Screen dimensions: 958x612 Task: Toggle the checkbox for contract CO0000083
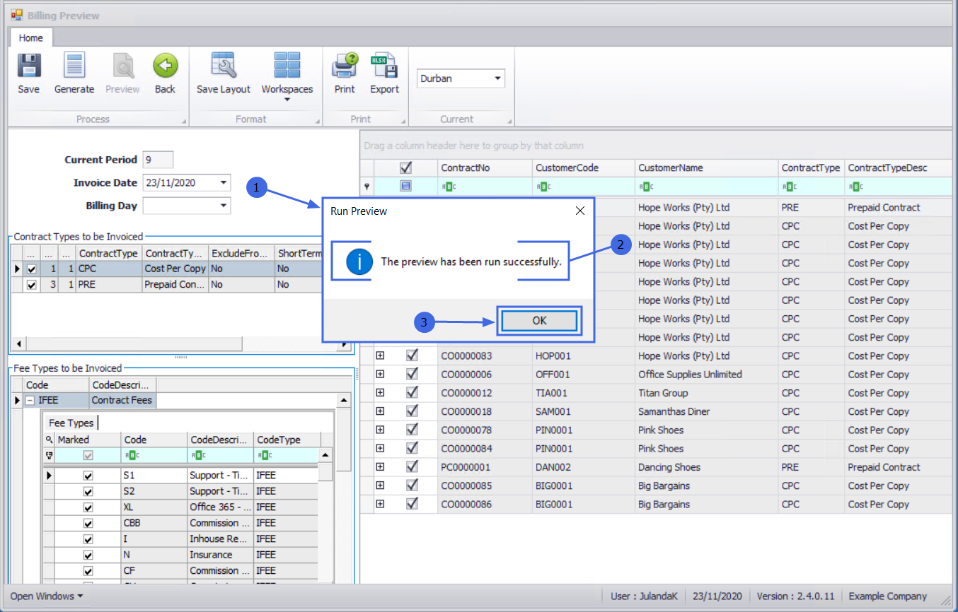[412, 355]
